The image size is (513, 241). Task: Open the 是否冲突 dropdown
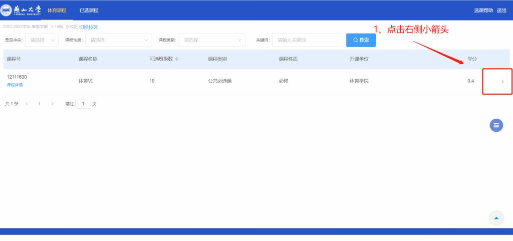point(42,40)
